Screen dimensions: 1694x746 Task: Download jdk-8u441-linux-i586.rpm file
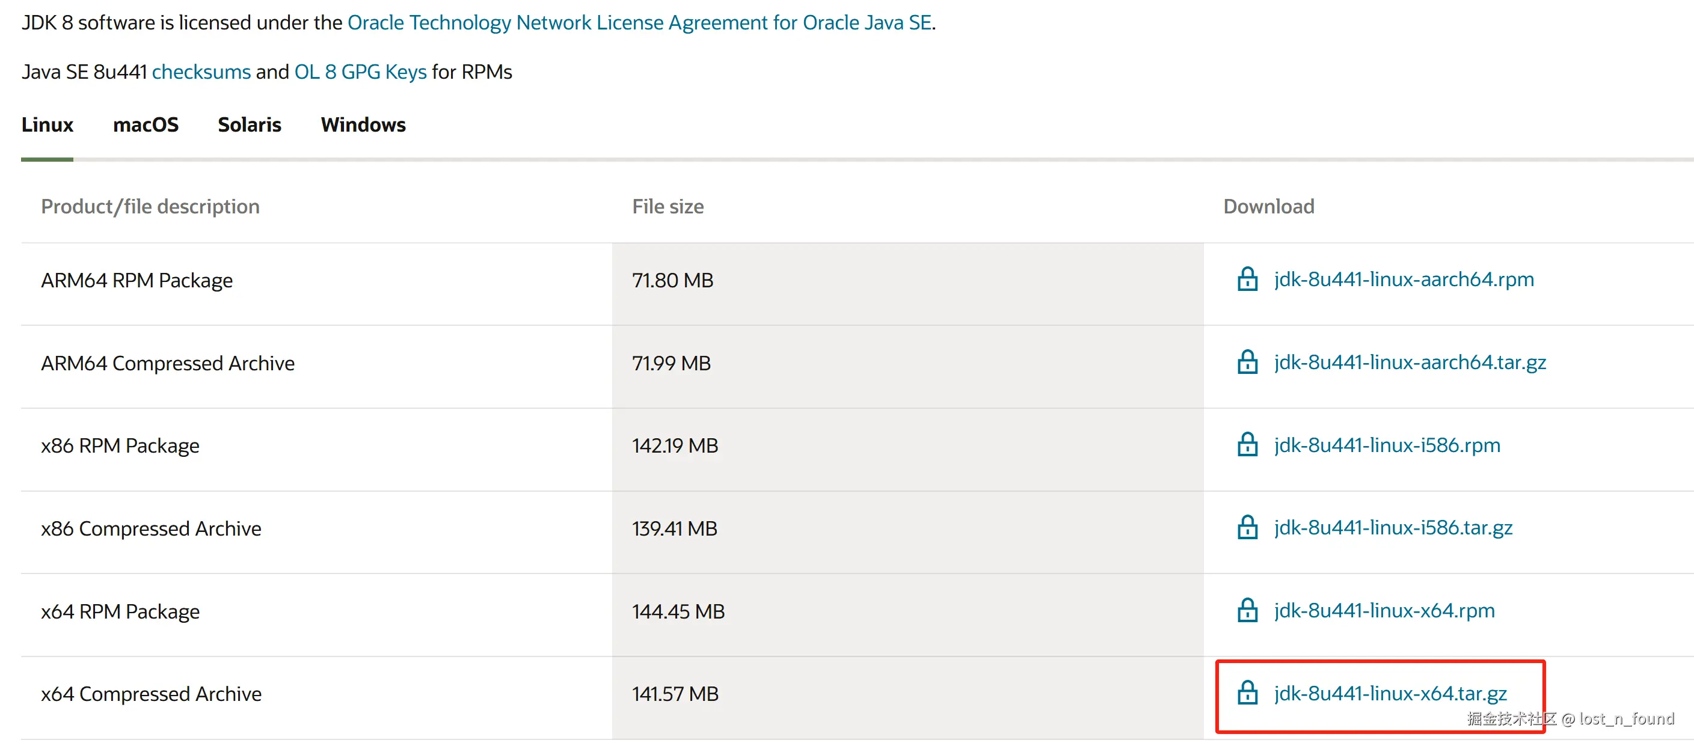(1387, 445)
